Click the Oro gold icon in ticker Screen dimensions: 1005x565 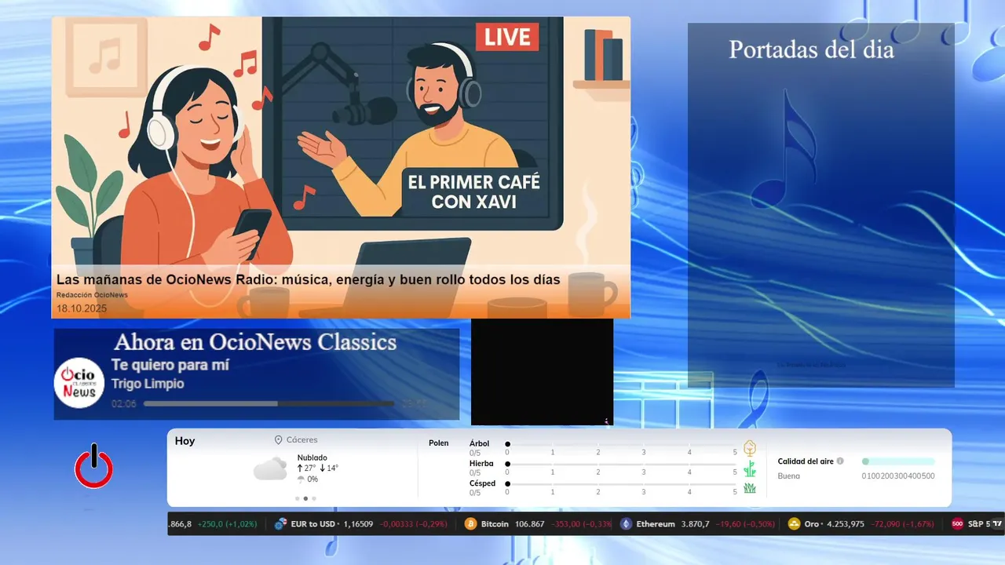(x=794, y=524)
